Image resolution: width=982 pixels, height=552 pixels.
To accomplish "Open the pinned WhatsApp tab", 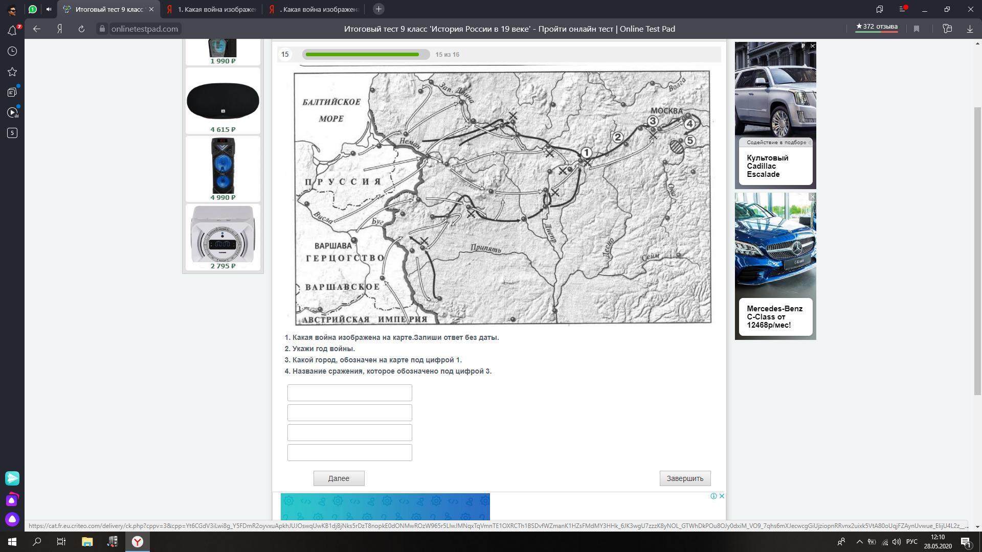I will [33, 9].
